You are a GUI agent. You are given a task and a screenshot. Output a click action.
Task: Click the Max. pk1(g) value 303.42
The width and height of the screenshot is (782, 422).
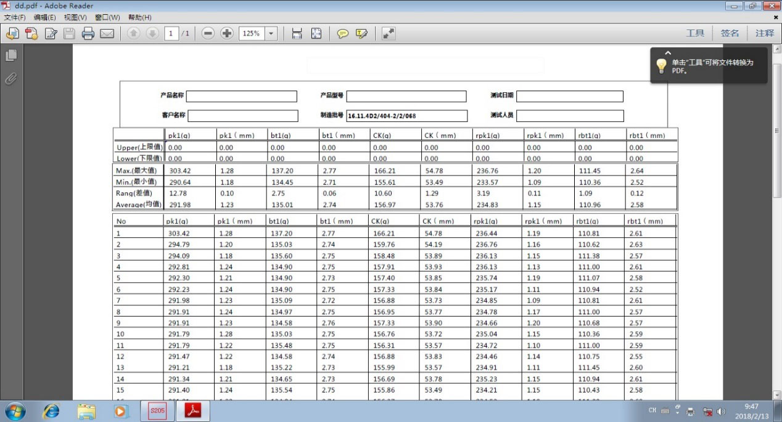click(x=179, y=171)
